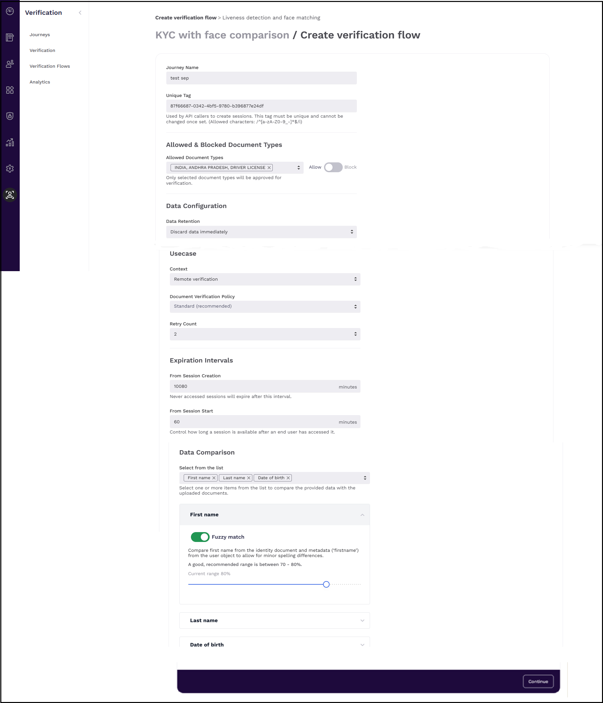603x703 pixels.
Task: Open Verification Flows in the side menu
Action: 50,66
